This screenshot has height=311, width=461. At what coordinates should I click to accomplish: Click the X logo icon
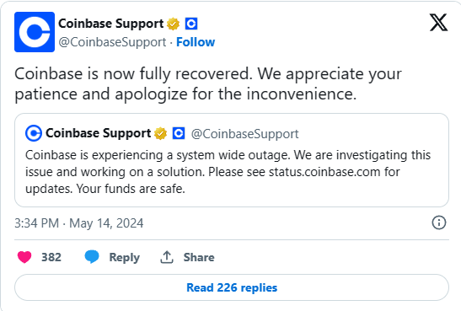(x=438, y=23)
